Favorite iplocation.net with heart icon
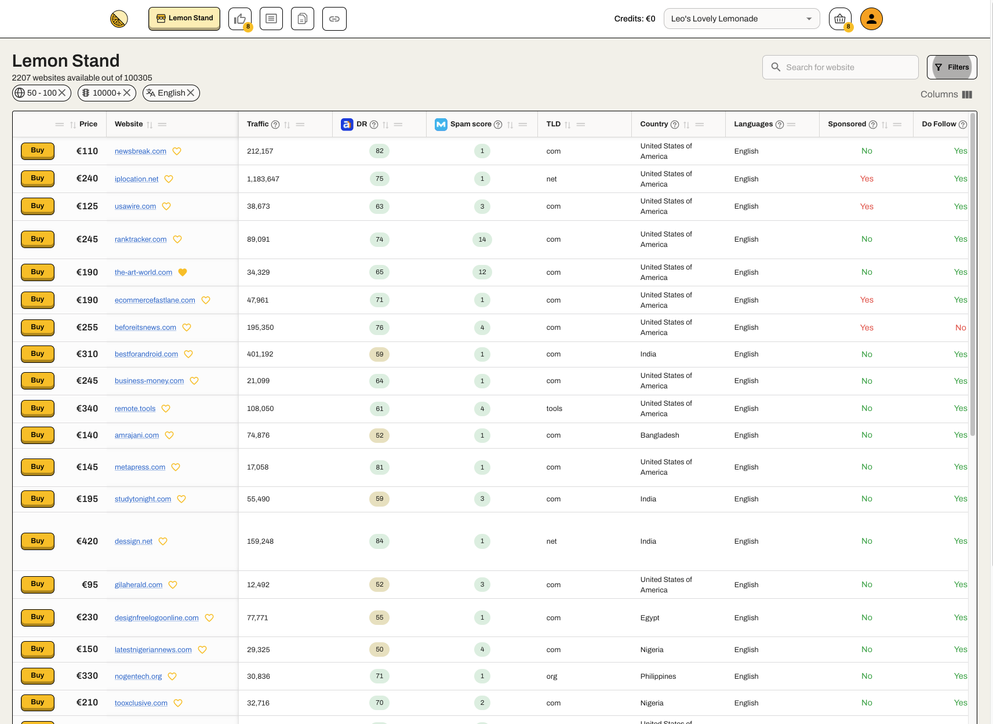This screenshot has height=724, width=993. point(169,179)
